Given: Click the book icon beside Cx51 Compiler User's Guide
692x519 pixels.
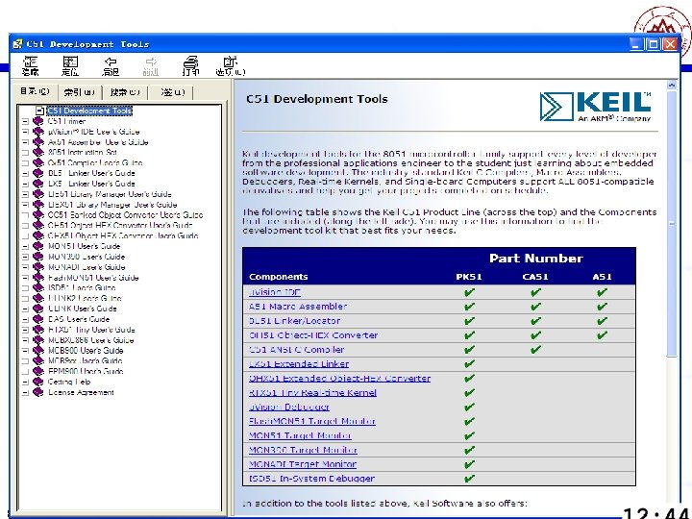Looking at the screenshot, I should (x=38, y=162).
